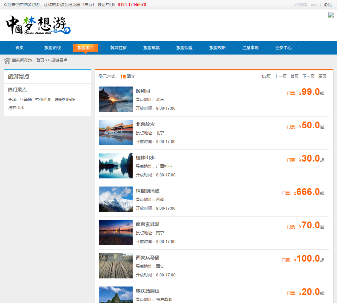Click the ¥99.0 ticket price

tap(309, 92)
